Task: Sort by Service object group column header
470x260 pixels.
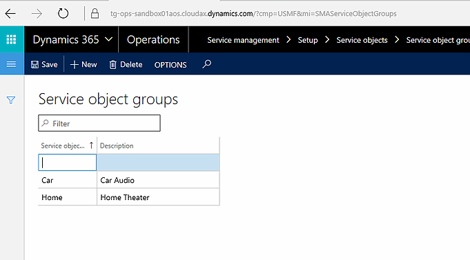Action: tap(68, 146)
